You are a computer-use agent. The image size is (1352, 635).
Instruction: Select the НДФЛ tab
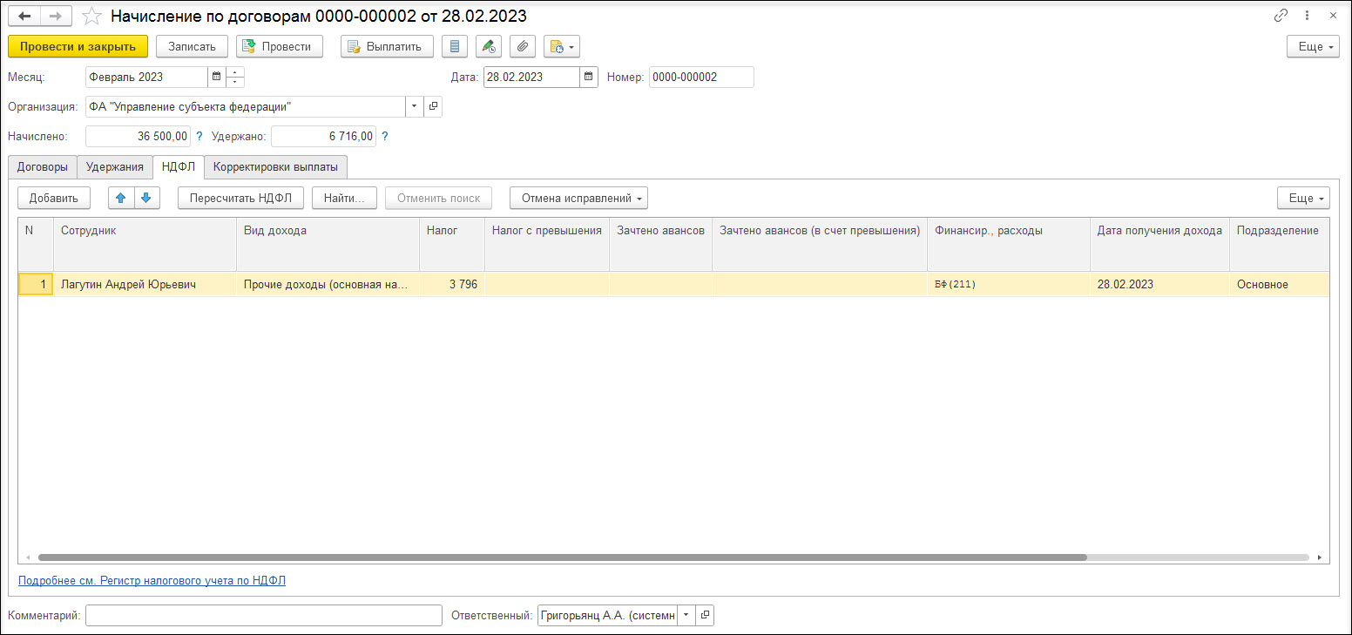[178, 166]
